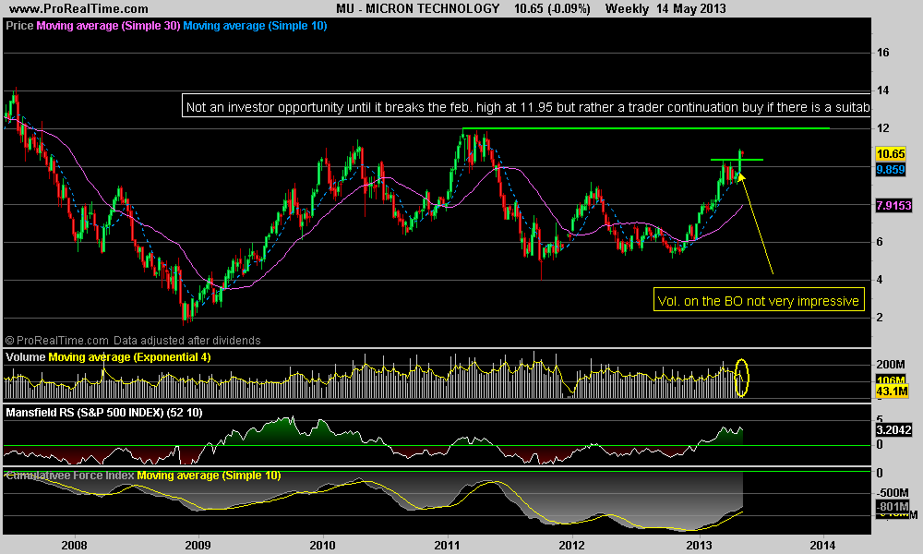
Task: Select the 200M volume axis value
Action: point(891,365)
